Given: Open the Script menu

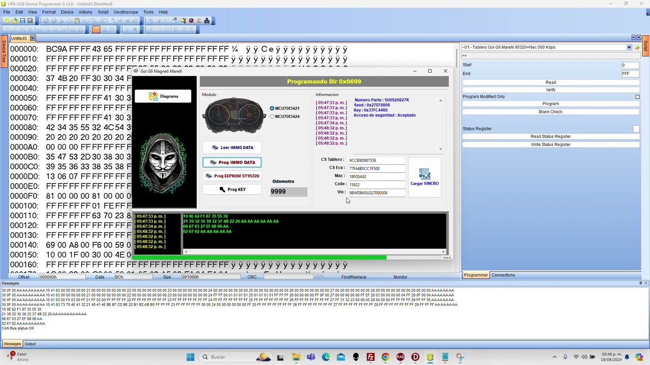Looking at the screenshot, I should (x=103, y=12).
